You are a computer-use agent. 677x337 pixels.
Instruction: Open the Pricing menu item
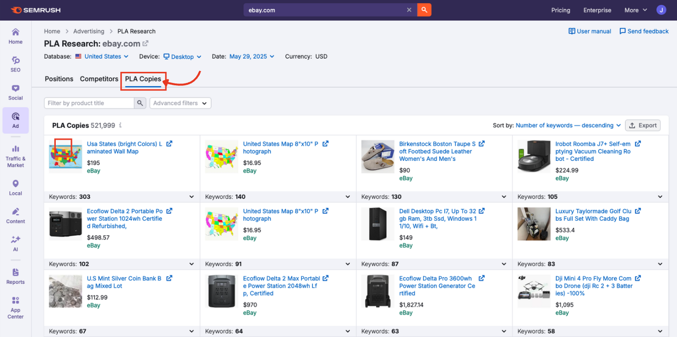[560, 10]
